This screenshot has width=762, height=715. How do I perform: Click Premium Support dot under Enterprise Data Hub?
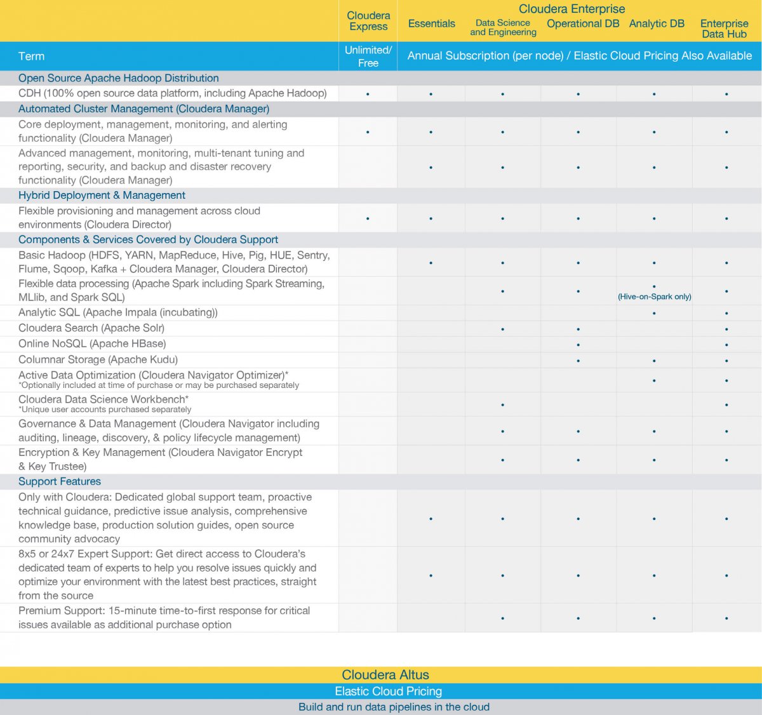point(726,618)
